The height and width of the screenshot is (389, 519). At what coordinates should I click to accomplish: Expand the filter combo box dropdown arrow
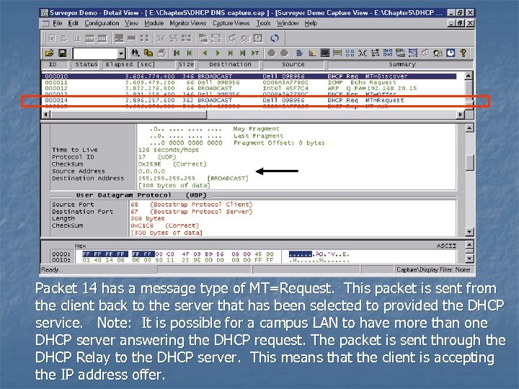tap(121, 53)
